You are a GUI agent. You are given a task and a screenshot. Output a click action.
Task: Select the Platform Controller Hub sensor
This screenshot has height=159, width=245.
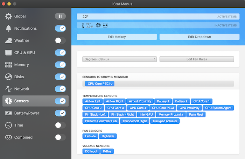click(101, 121)
